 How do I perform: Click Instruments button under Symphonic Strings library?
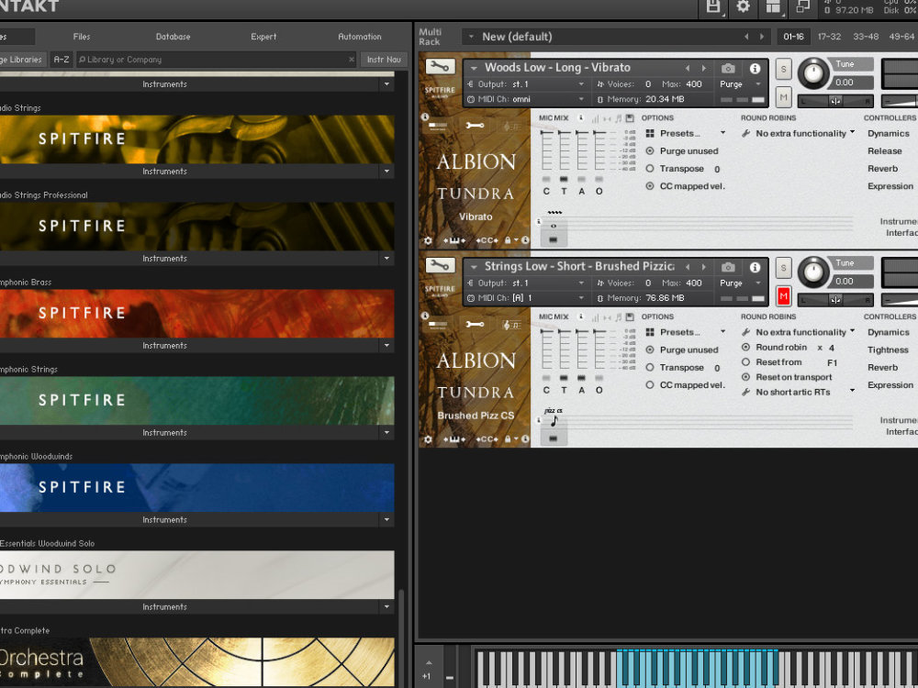[164, 433]
